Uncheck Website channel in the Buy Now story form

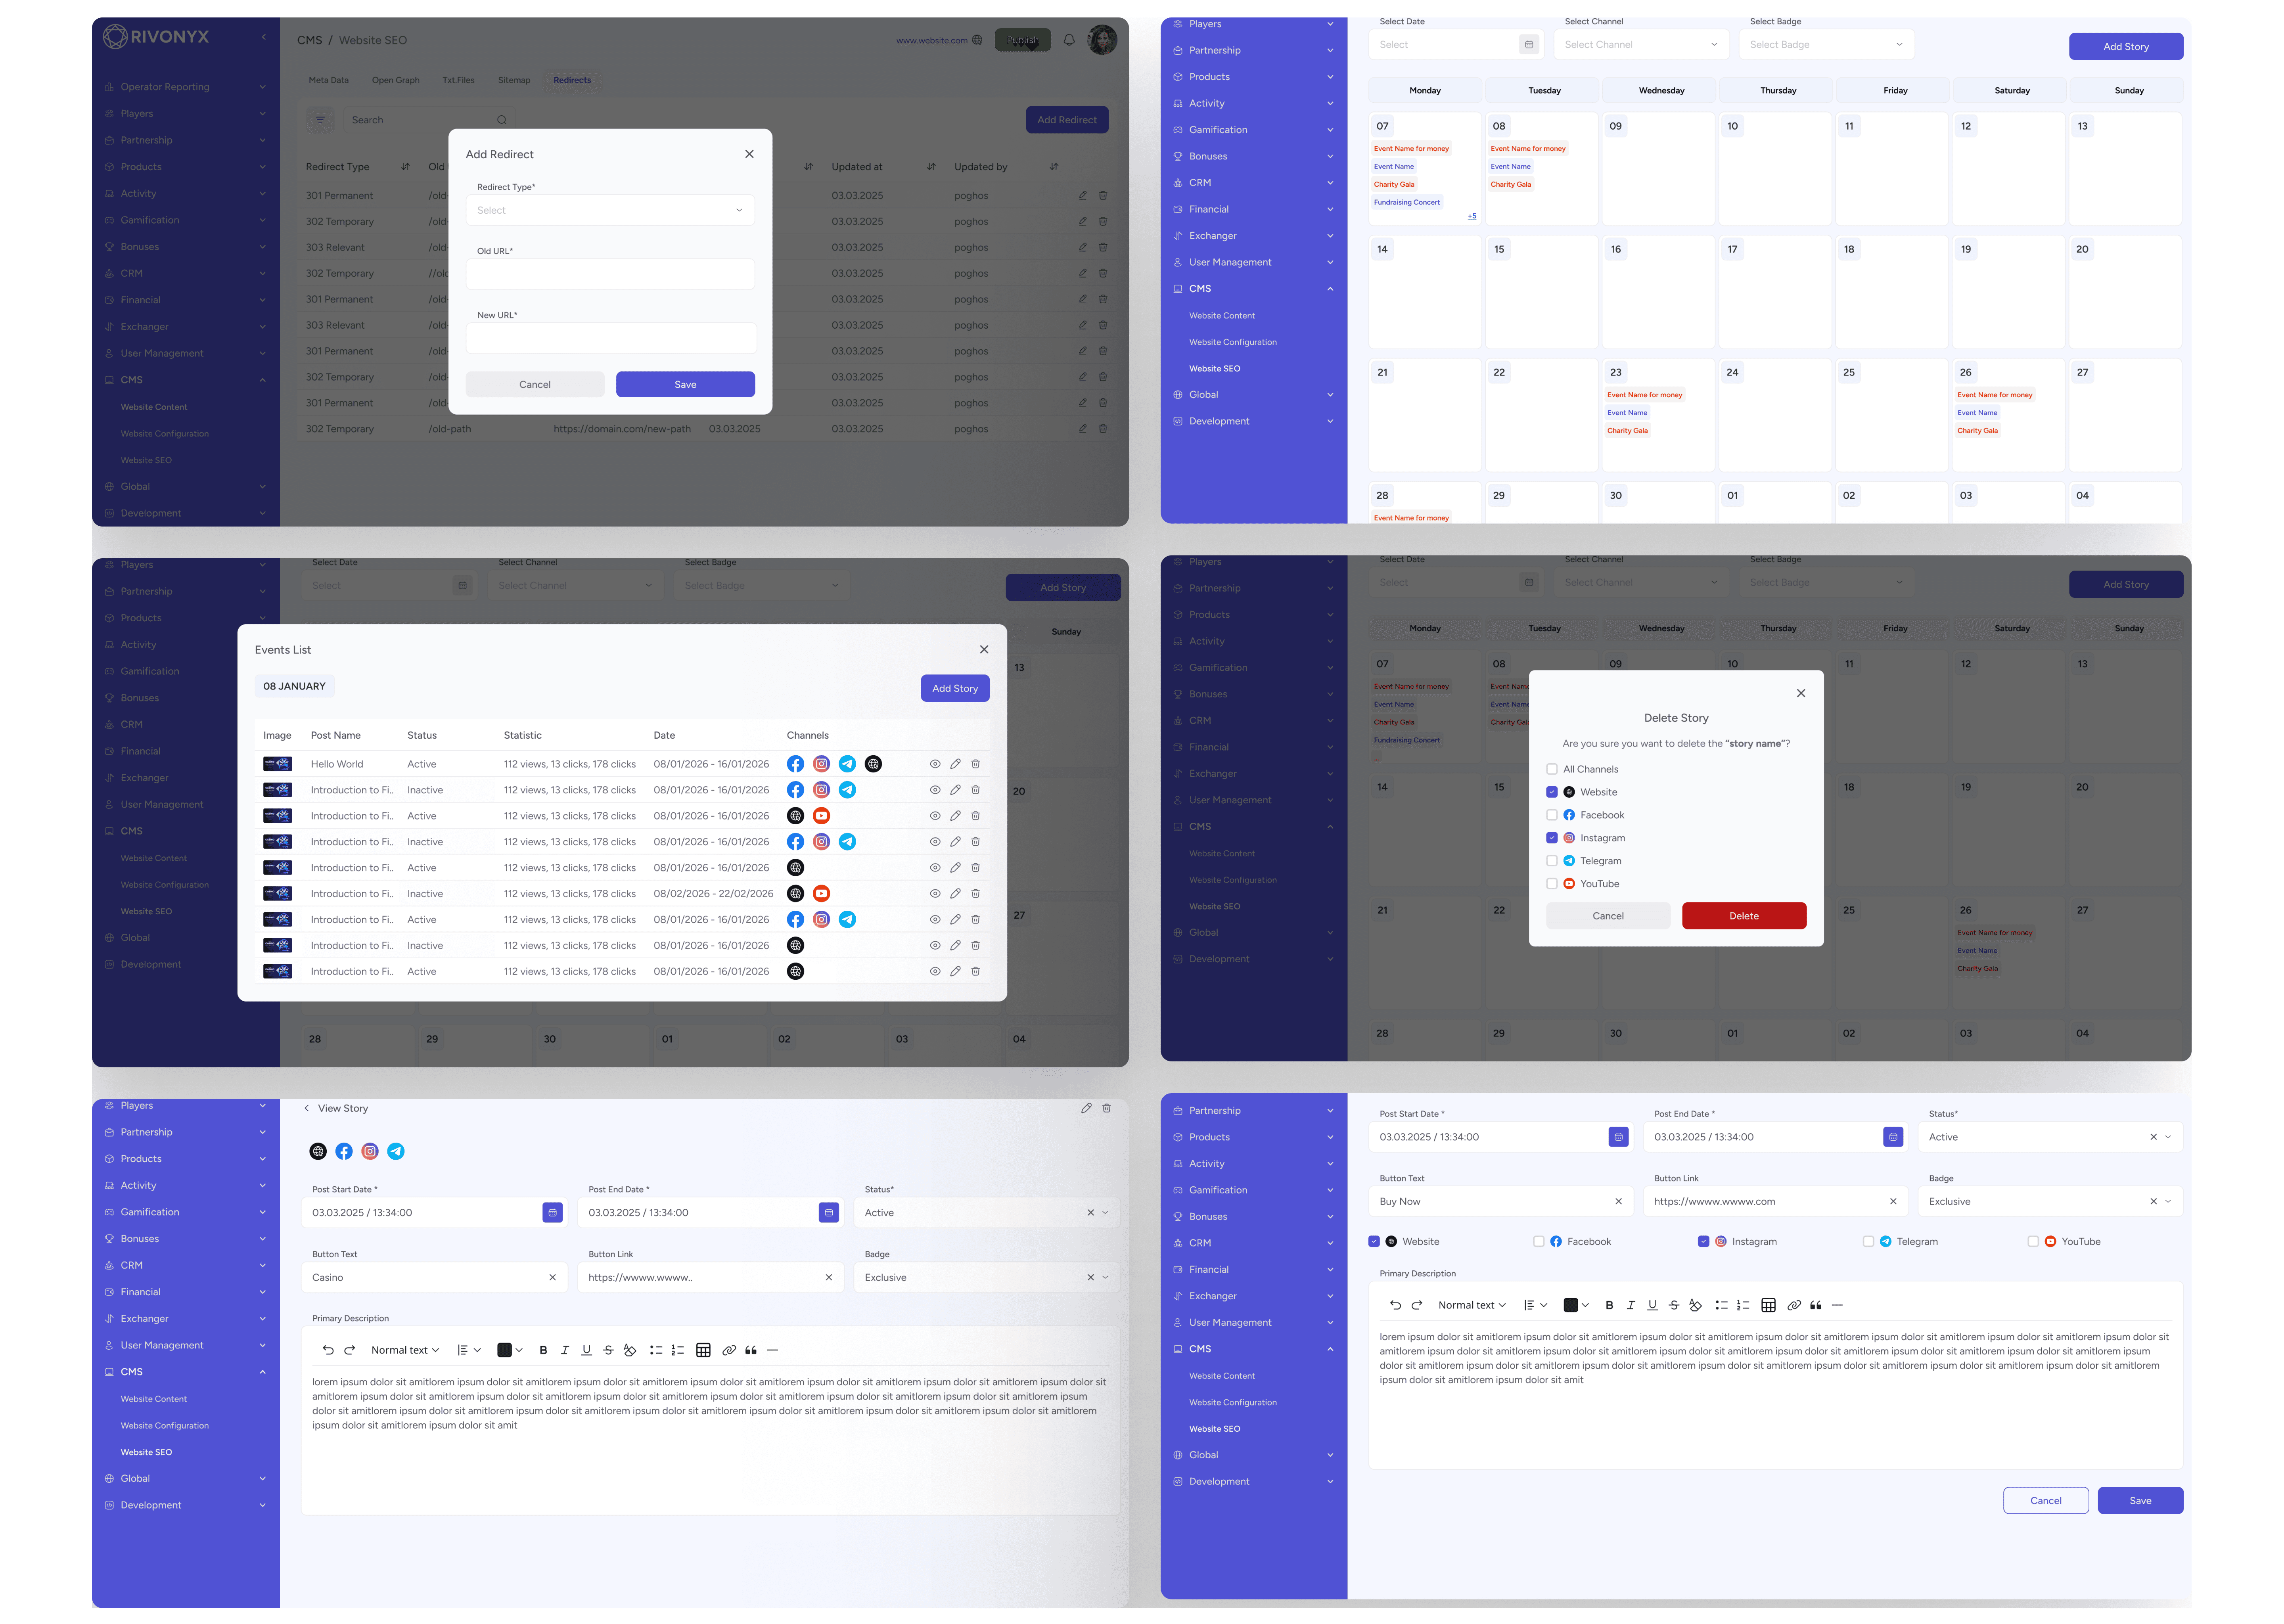[x=1374, y=1241]
